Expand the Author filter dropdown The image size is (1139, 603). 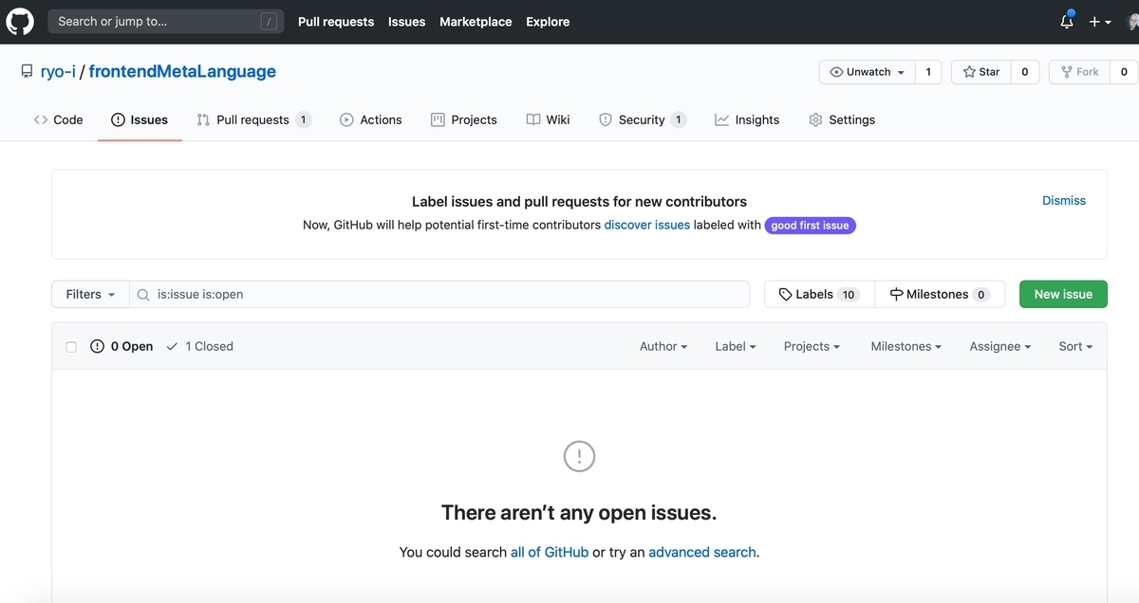(x=663, y=346)
